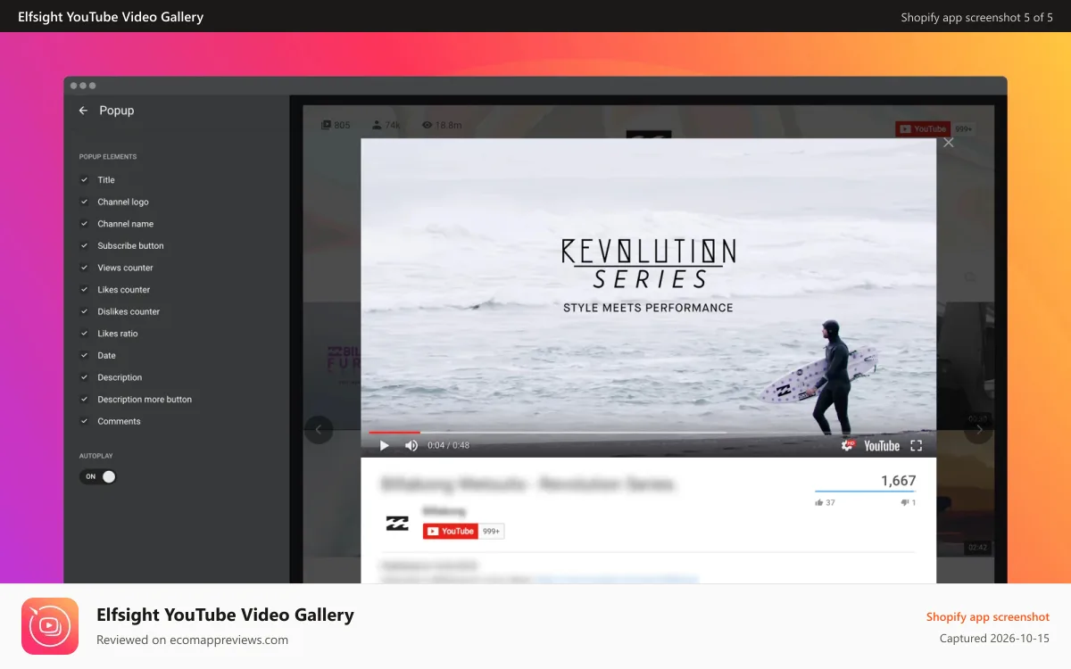
Task: Open video on YouTube via player logo
Action: coord(882,445)
